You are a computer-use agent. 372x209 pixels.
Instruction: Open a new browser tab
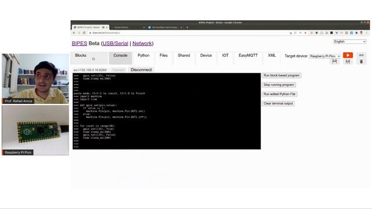click(187, 27)
